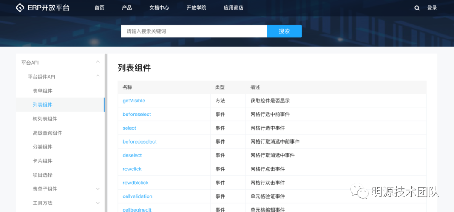Open the beforedeselect event link
The height and width of the screenshot is (212, 454).
140,142
